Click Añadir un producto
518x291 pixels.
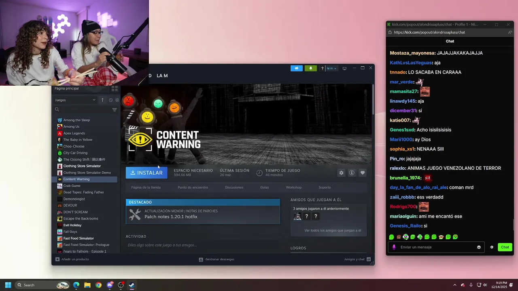(x=72, y=259)
